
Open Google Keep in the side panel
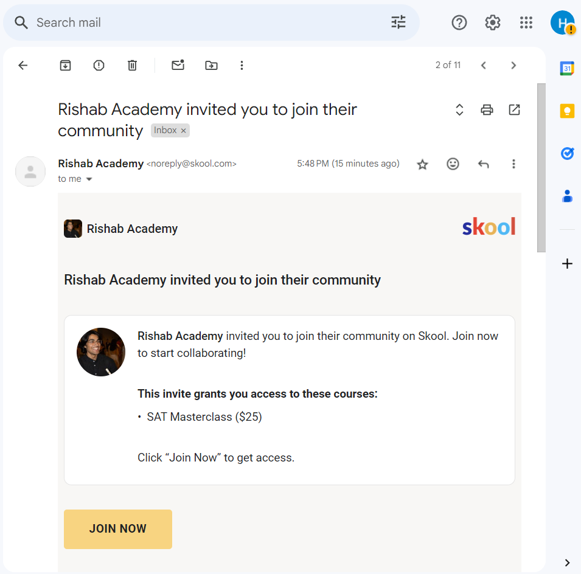click(x=567, y=111)
